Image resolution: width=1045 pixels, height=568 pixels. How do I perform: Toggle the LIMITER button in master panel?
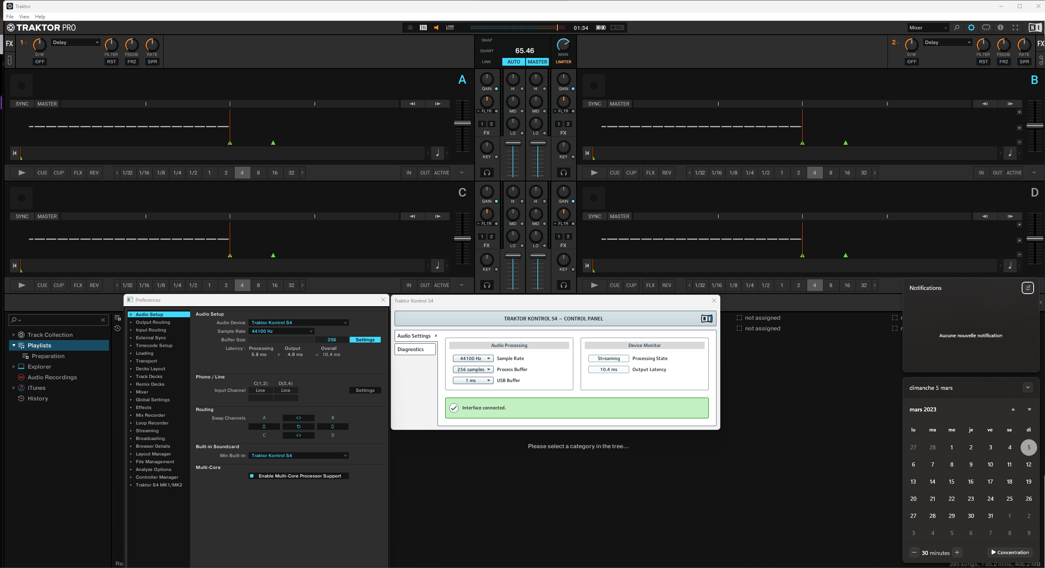(x=564, y=62)
